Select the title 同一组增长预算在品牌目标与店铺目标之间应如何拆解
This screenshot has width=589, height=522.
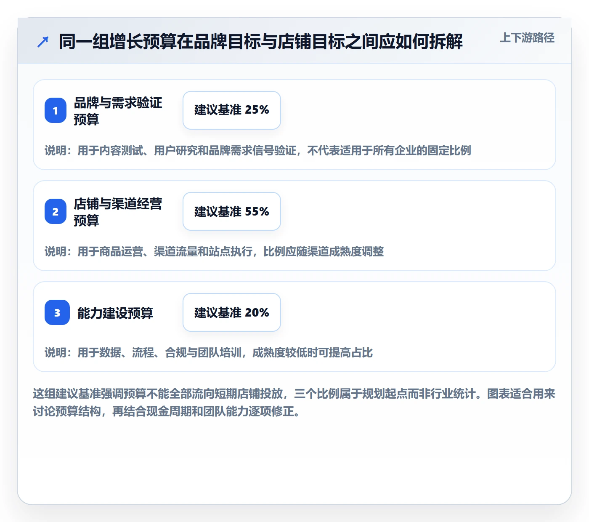261,42
